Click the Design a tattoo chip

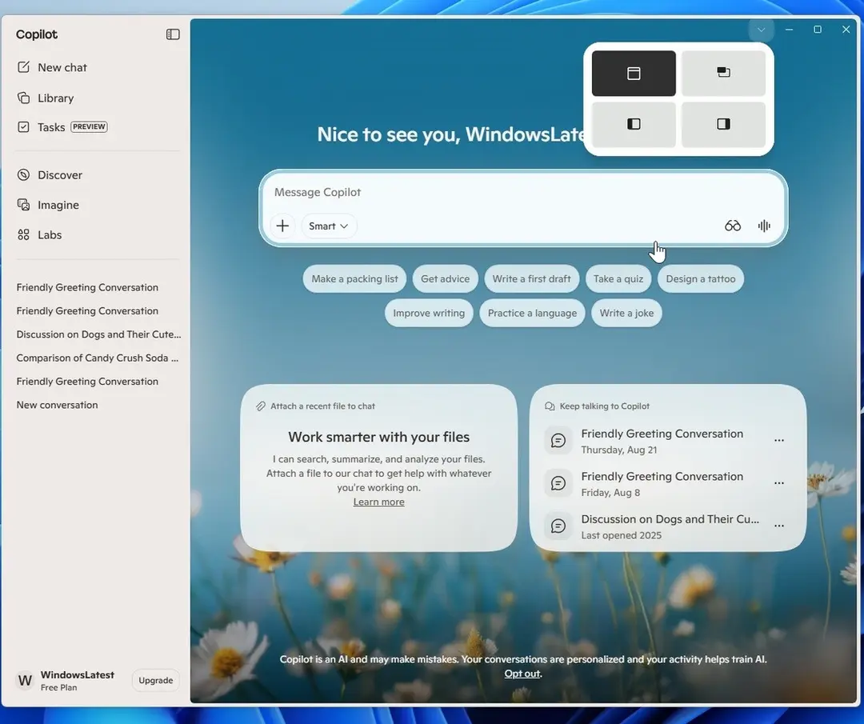pos(700,279)
